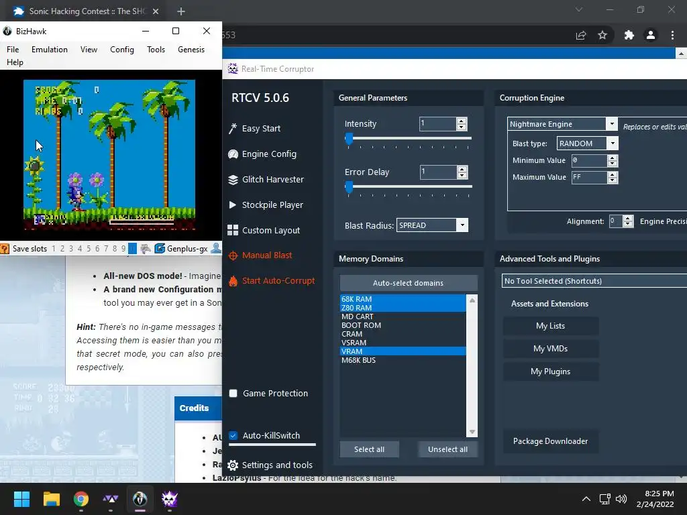Open Chrome extensions puzzle icon

click(x=629, y=35)
